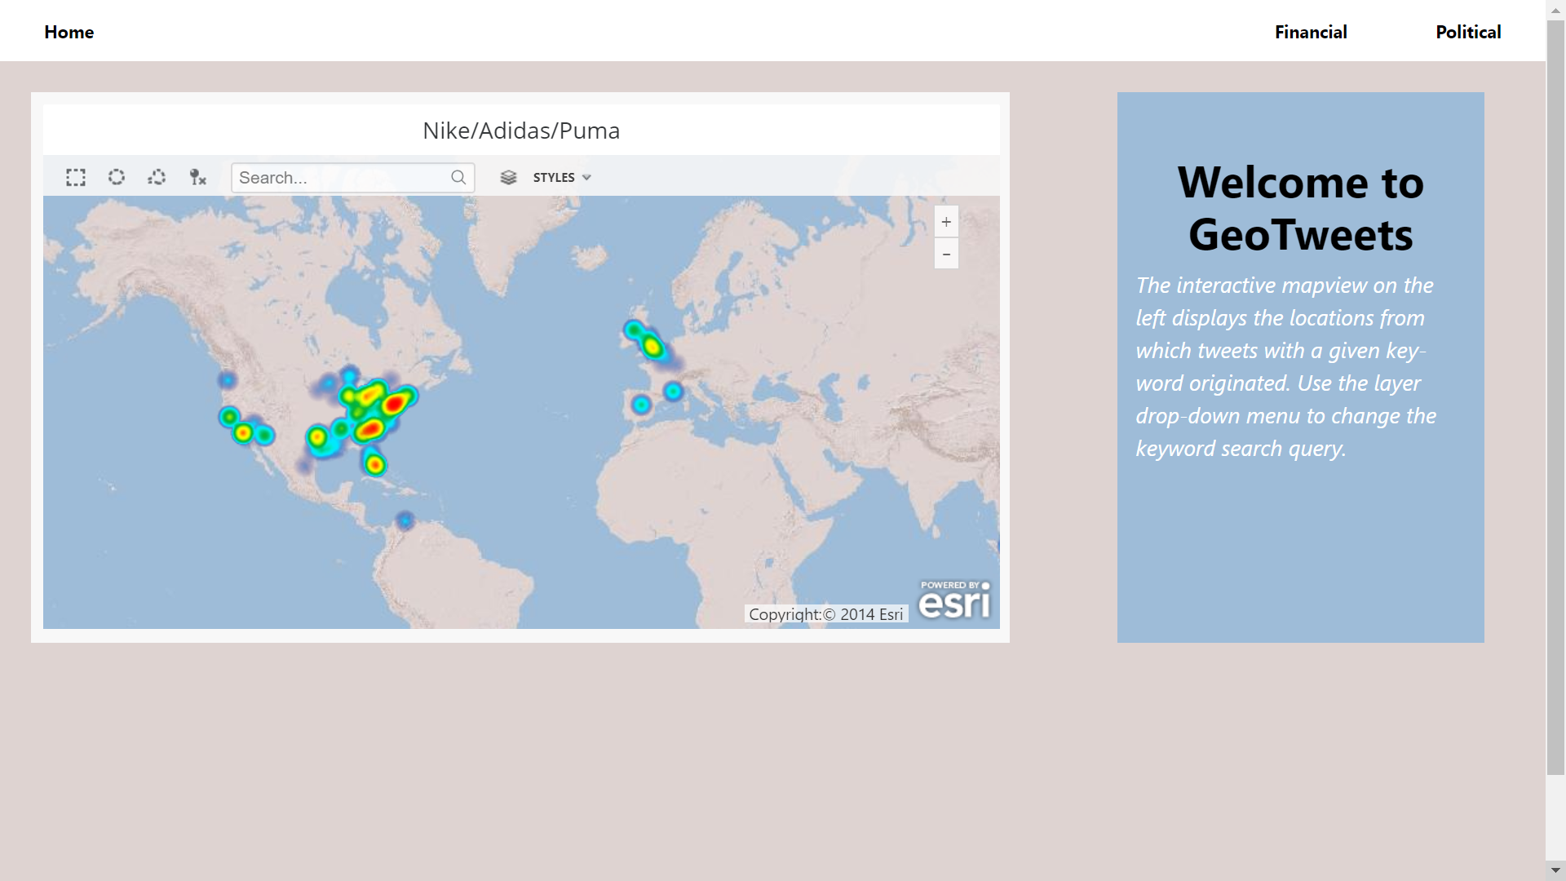The width and height of the screenshot is (1566, 881).
Task: Click the Nike/Adidas/Puma map title
Action: (521, 131)
